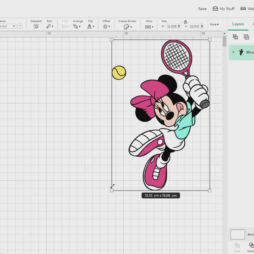Toggle the size aspect ratio lock
254x254 pixels.
[x=186, y=22]
